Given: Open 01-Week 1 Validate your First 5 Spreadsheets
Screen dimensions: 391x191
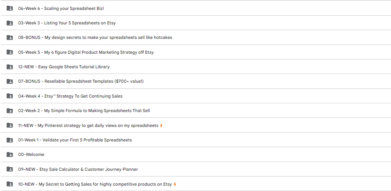Looking at the screenshot, I should [x=75, y=140].
